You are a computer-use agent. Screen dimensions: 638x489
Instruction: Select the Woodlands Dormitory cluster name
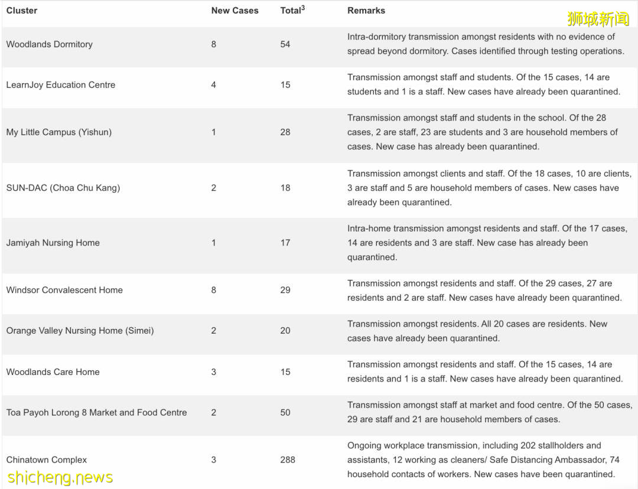click(49, 44)
